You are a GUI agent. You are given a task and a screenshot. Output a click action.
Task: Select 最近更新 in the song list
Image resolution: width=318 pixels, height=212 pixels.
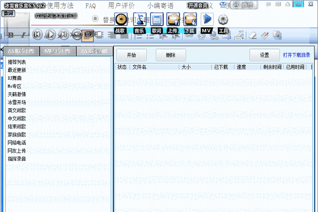(17, 70)
